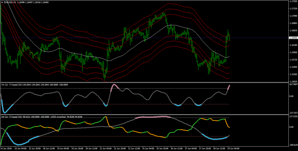Click the 26 Jun 12:00 time axis label

point(177,148)
